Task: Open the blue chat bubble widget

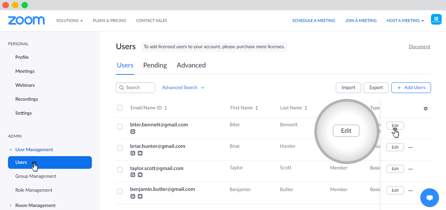Action: pyautogui.click(x=429, y=198)
